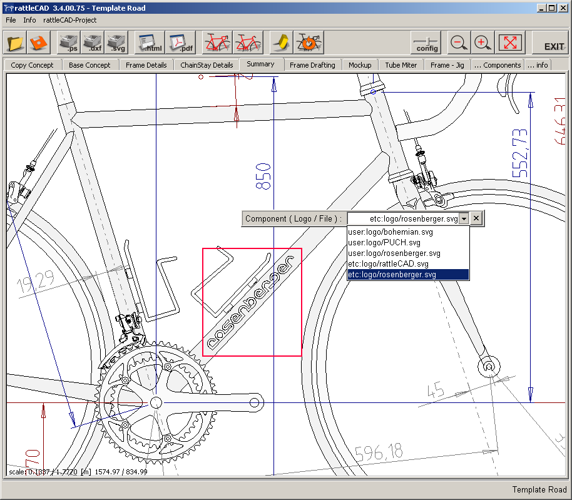
Task: Switch to the Frame Details tab
Action: click(x=146, y=65)
